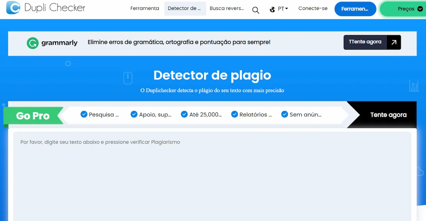Image resolution: width=426 pixels, height=221 pixels.
Task: Expand the PT language dropdown
Action: (x=283, y=9)
